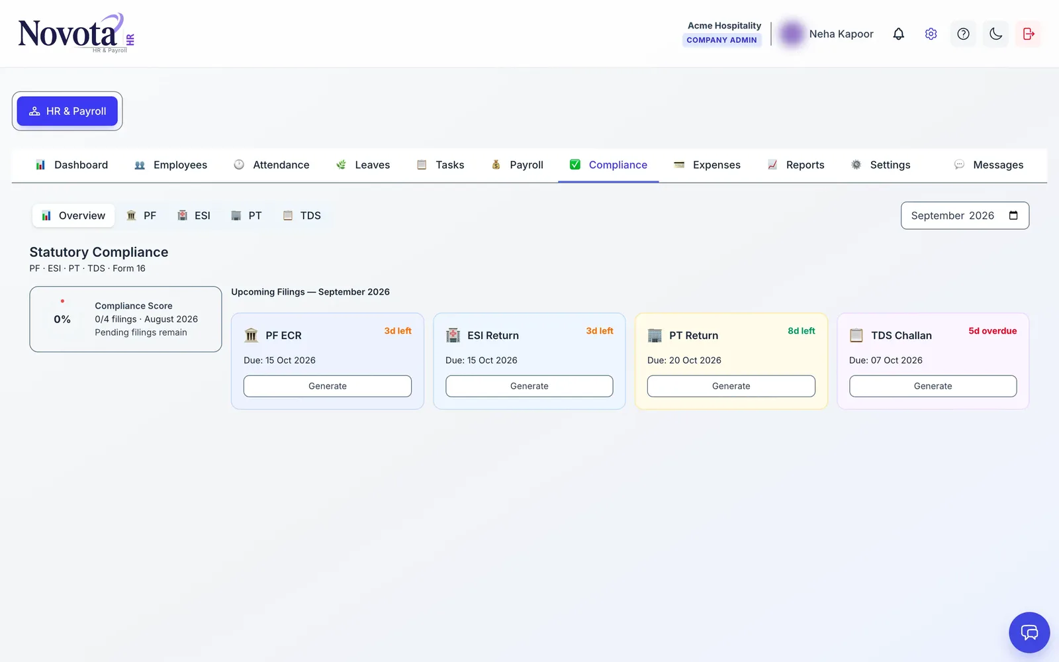
Task: Switch to the PF sub-tab
Action: (141, 215)
